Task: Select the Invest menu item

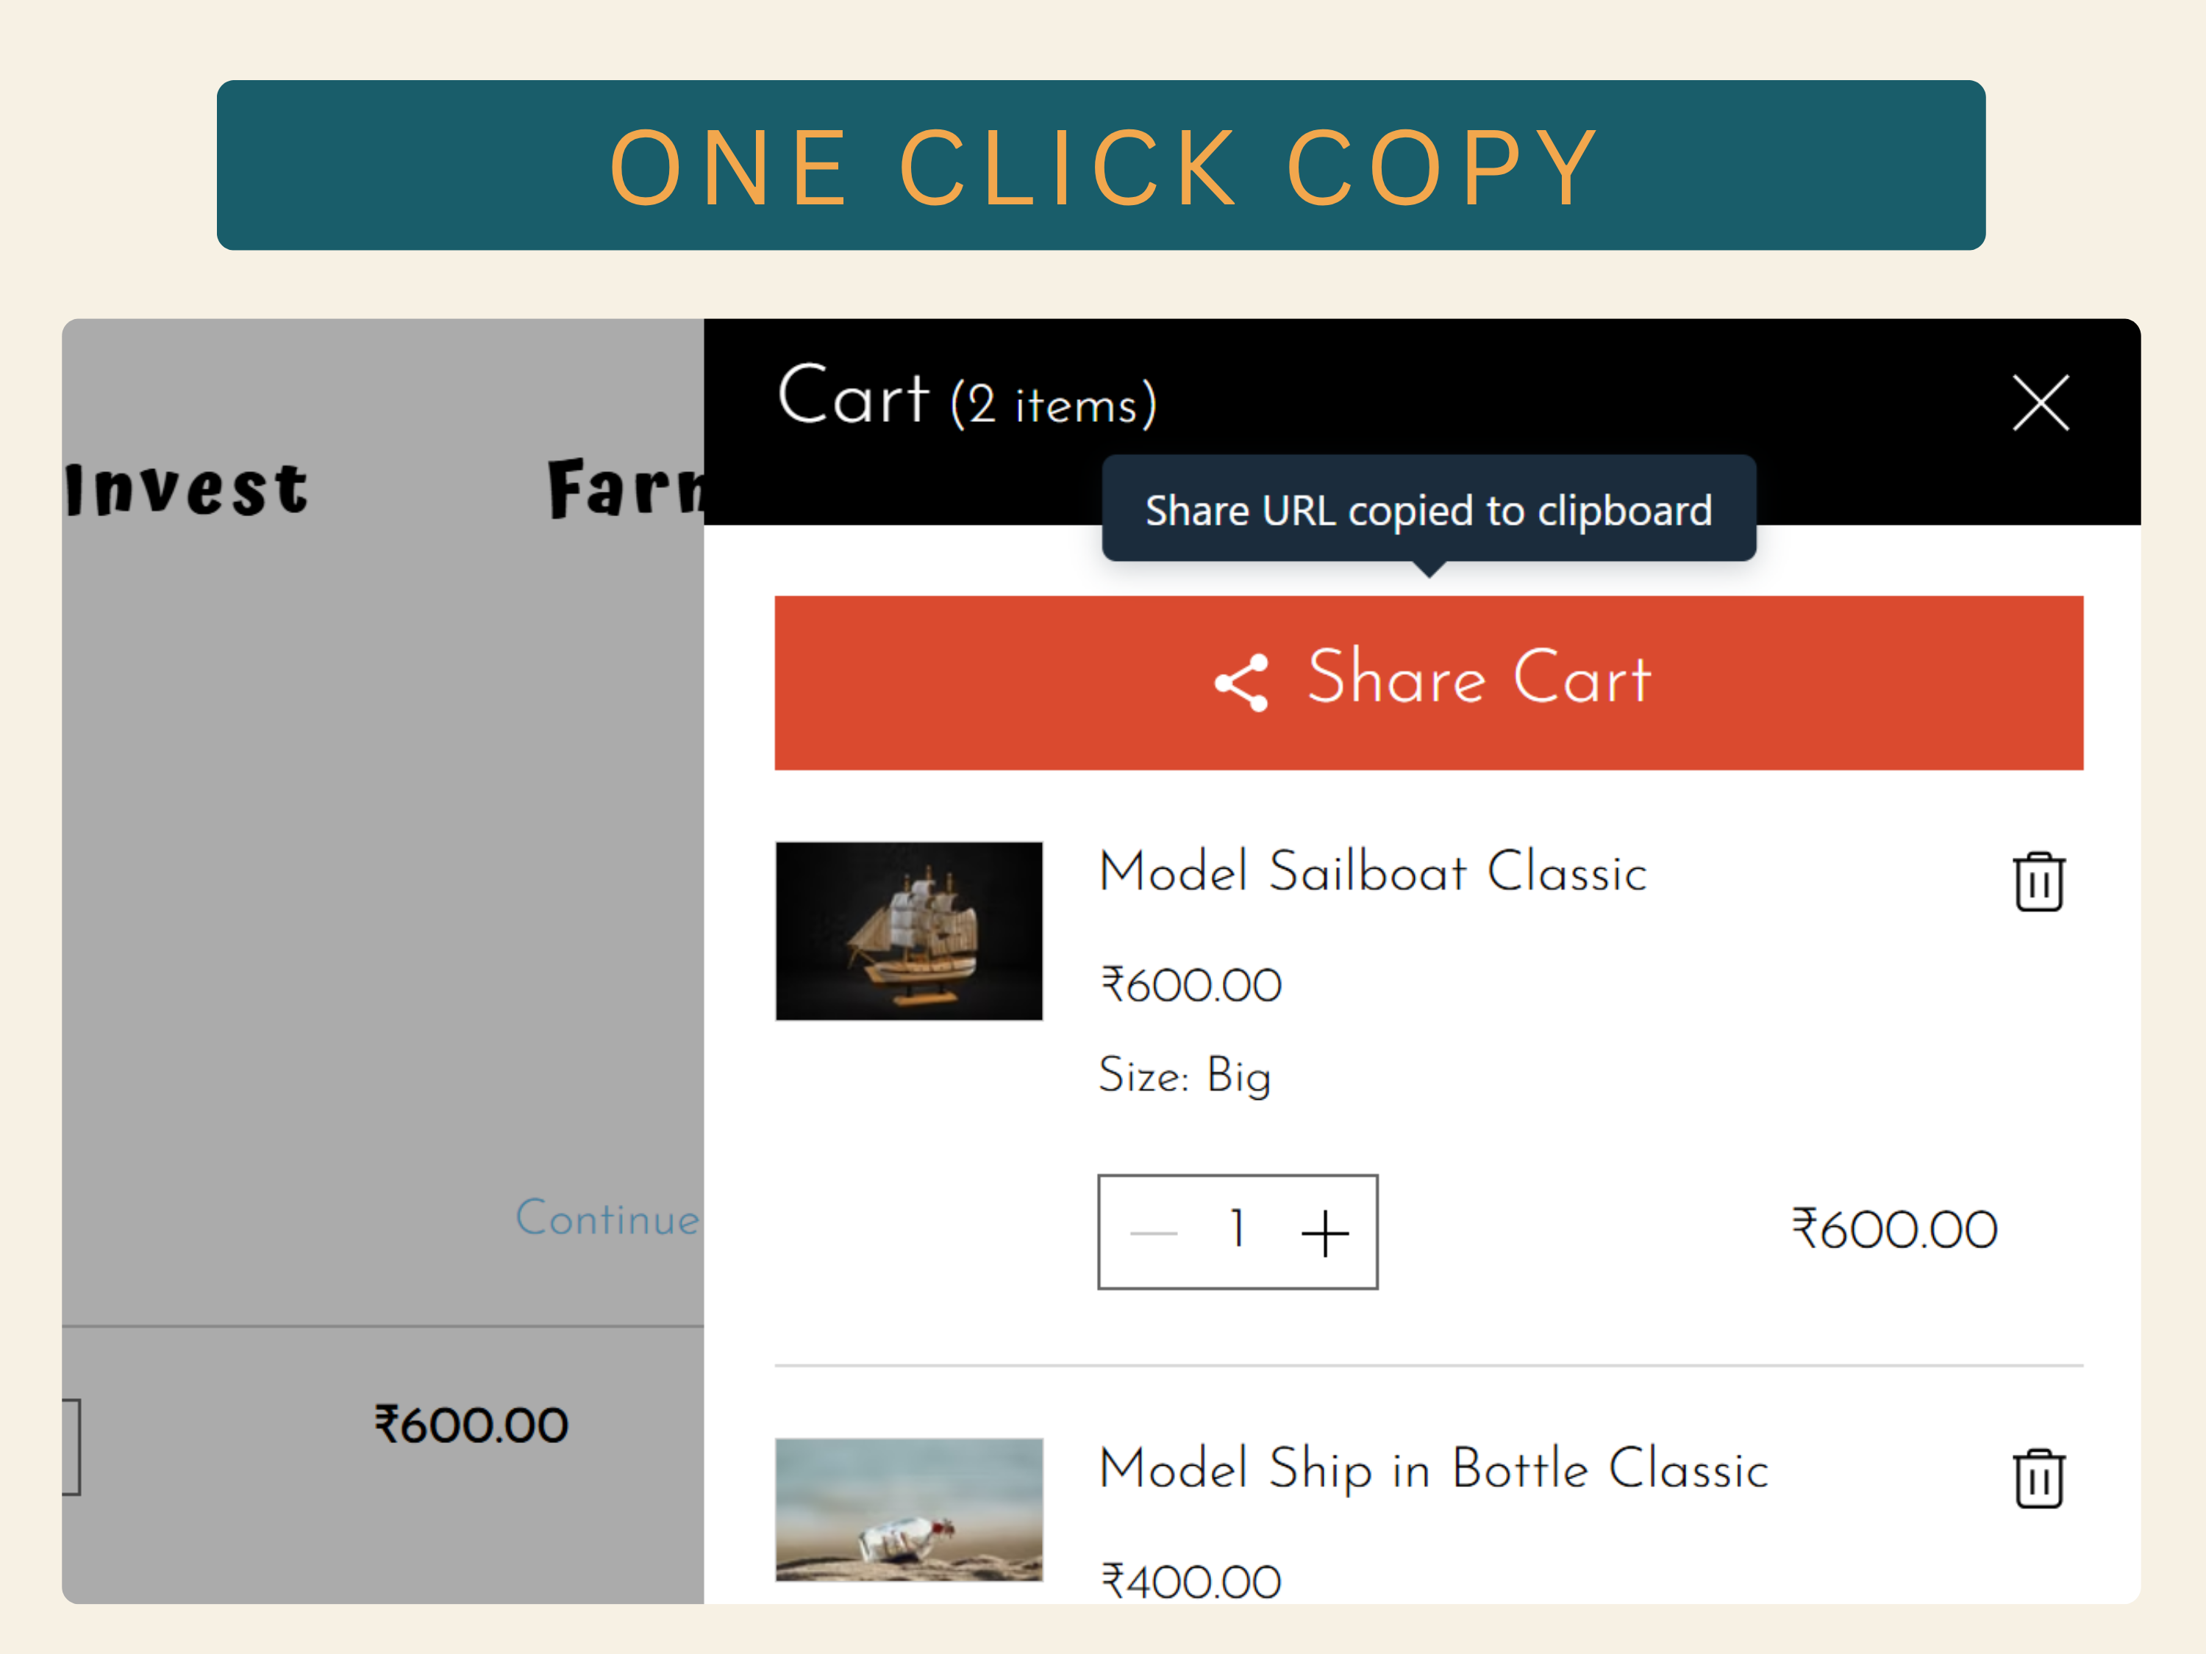Action: pos(188,490)
